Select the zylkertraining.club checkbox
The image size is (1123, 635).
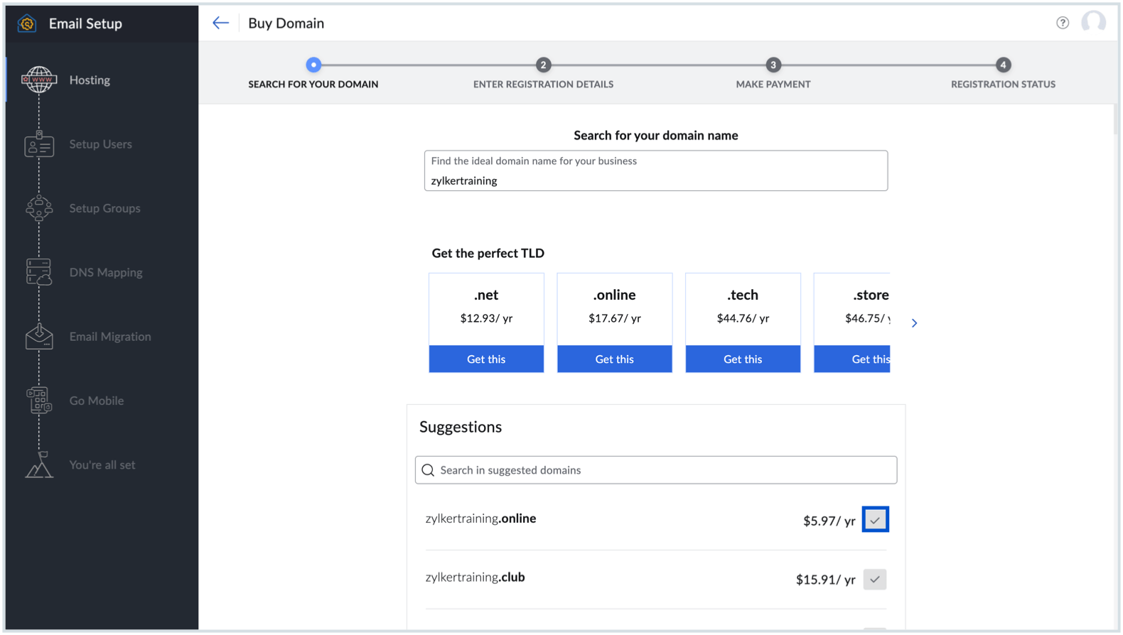tap(875, 580)
